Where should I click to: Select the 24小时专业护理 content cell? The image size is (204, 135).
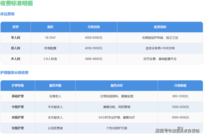tap(117, 117)
